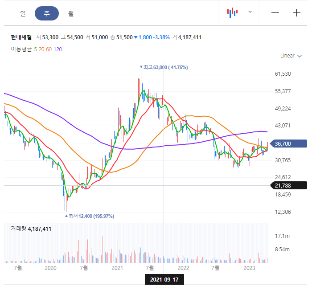Switch to the 월 (monthly) tab
Screen dimensions: 312x286
coord(71,13)
